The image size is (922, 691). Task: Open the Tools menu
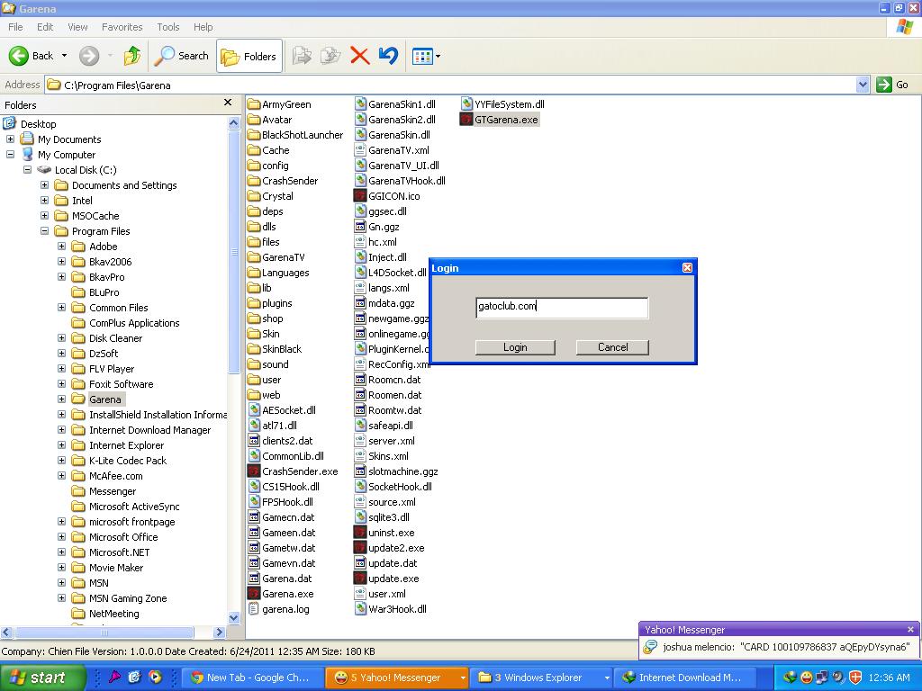click(167, 27)
